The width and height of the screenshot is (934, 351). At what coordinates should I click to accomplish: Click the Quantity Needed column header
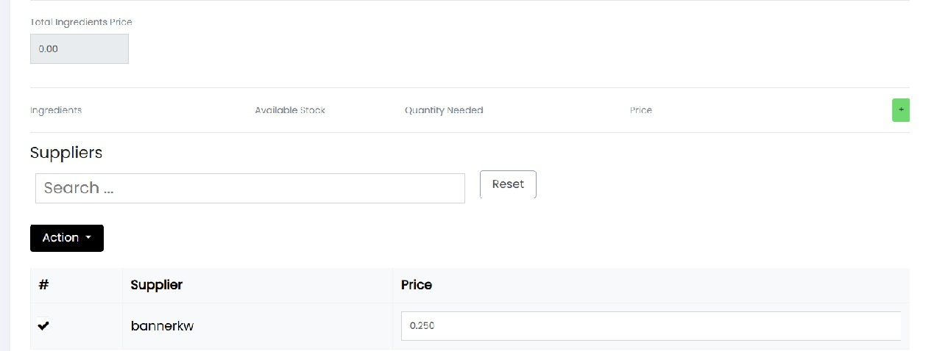444,110
